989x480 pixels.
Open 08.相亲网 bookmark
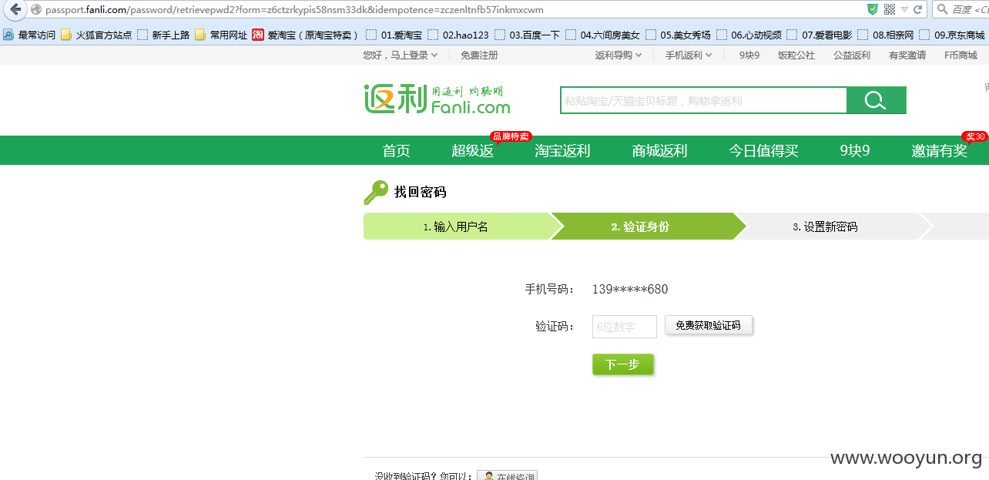886,35
